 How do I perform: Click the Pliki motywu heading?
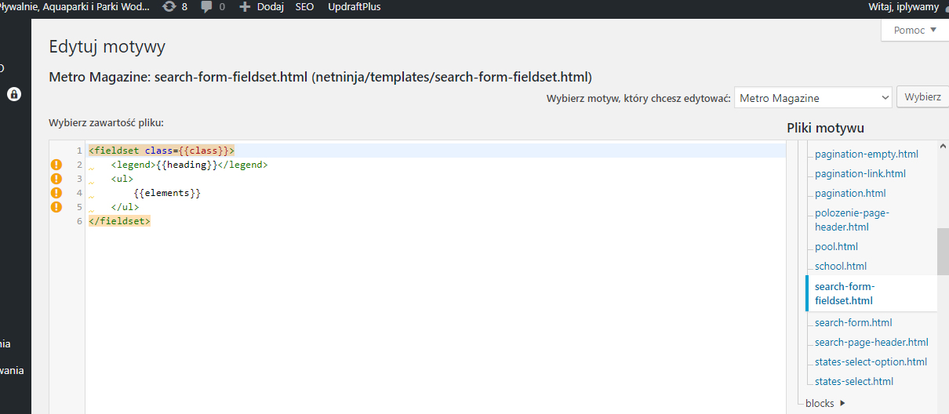[826, 129]
